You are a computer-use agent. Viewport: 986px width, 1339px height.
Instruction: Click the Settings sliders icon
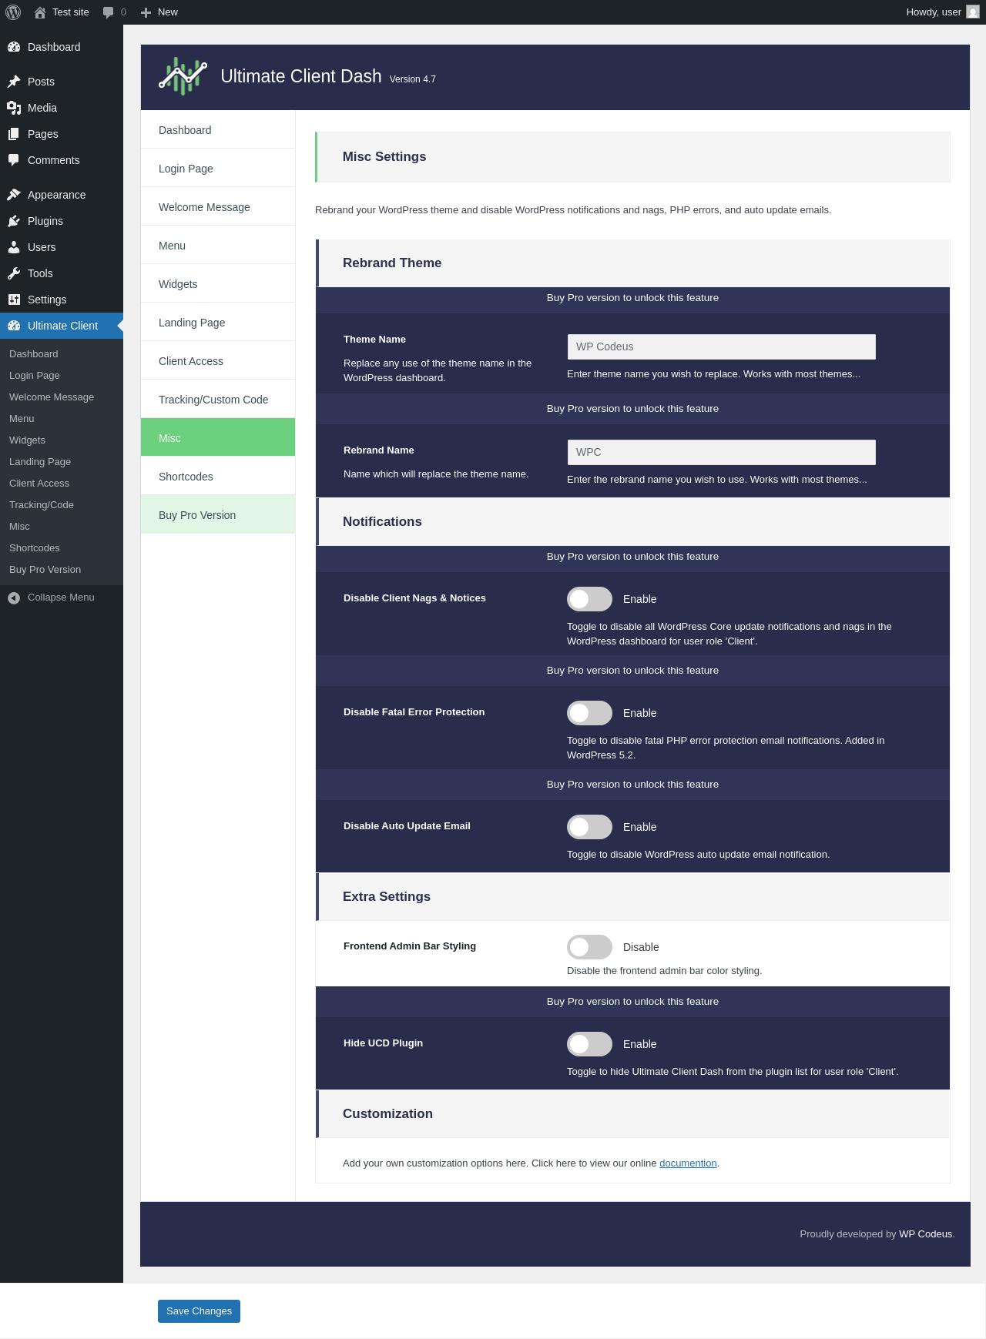coord(14,300)
